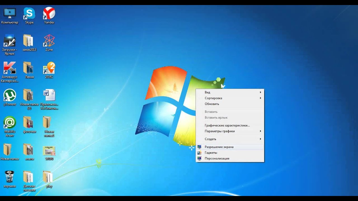Viewport: 358px width, 201px height.
Task: Open Гаджеты from the context menu
Action: tap(230, 153)
